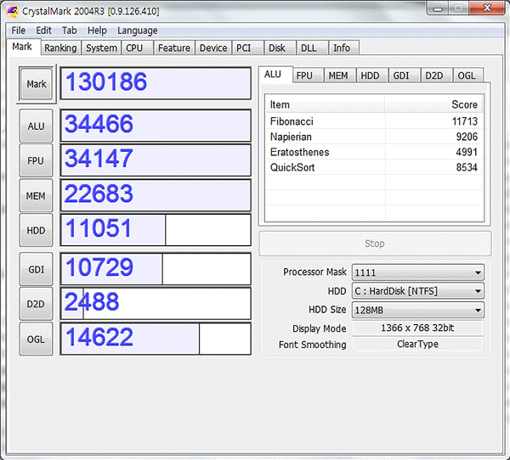Click the FPU score bar 34147
The width and height of the screenshot is (510, 460).
click(156, 160)
